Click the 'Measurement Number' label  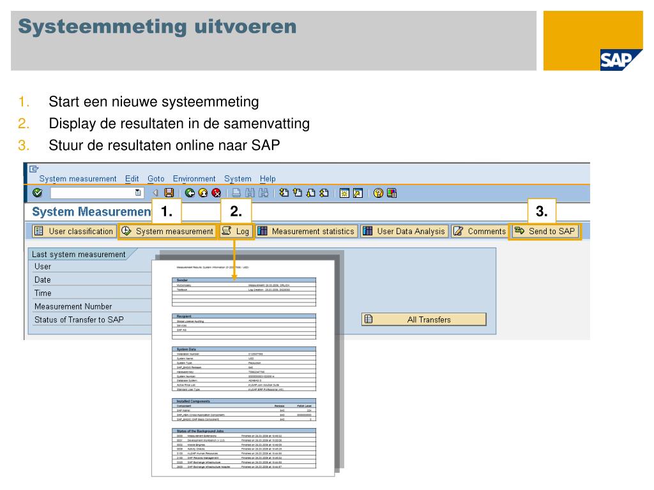click(73, 306)
